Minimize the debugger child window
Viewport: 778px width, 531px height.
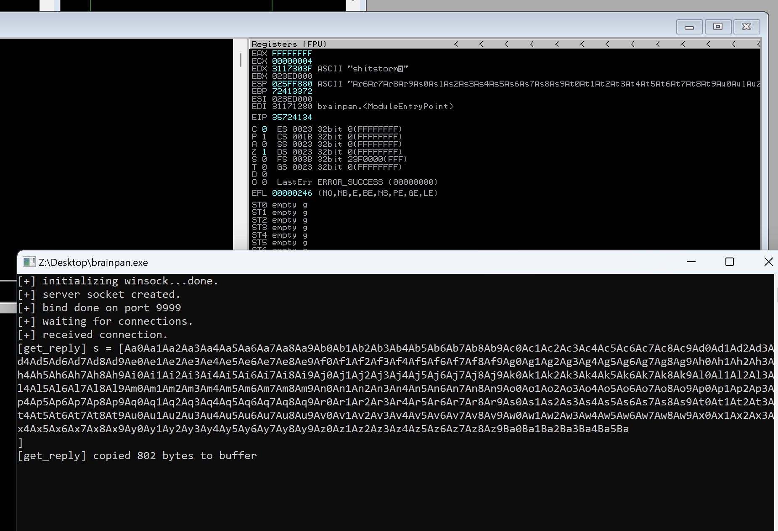point(689,27)
